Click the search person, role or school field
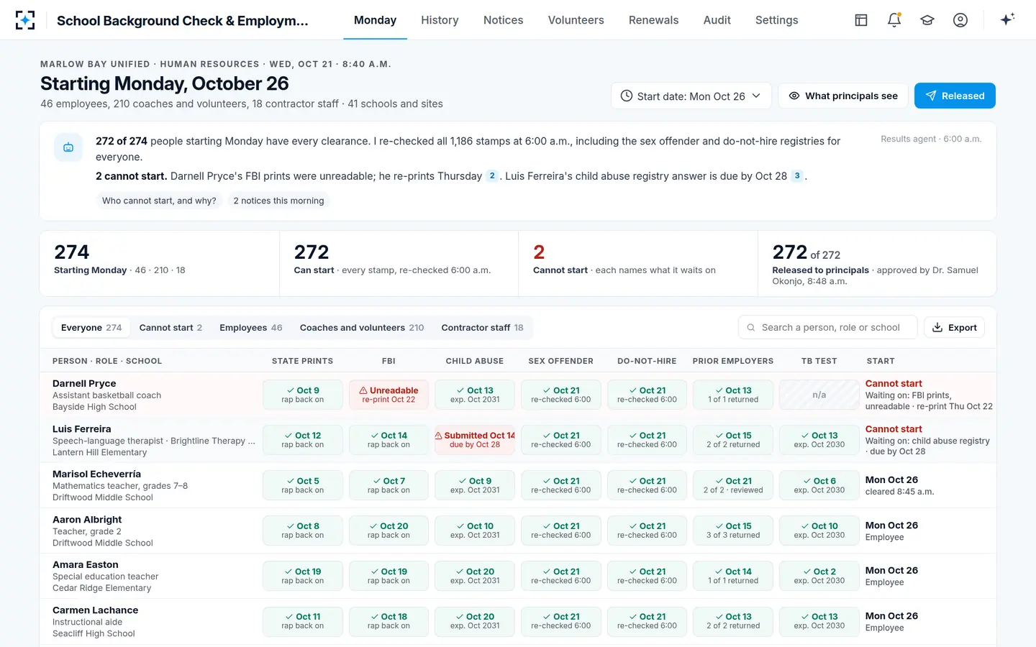The height and width of the screenshot is (647, 1036). coord(827,327)
